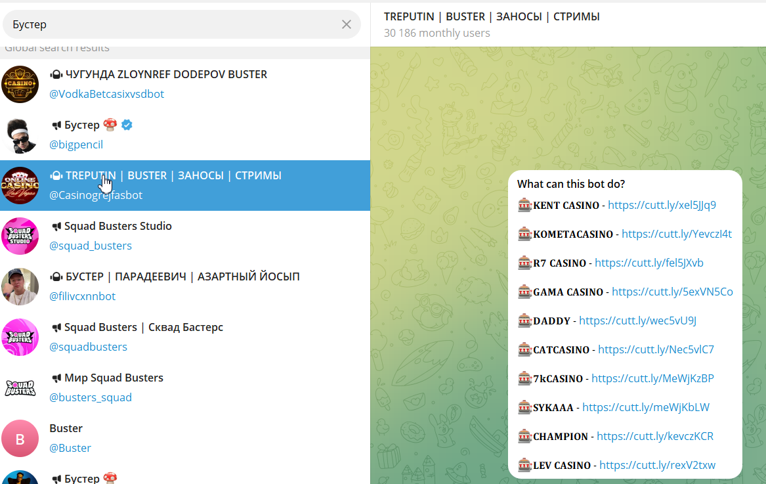Click mushroom emoji beside verified Бустер
Screen dimensions: 766x484
click(110, 125)
